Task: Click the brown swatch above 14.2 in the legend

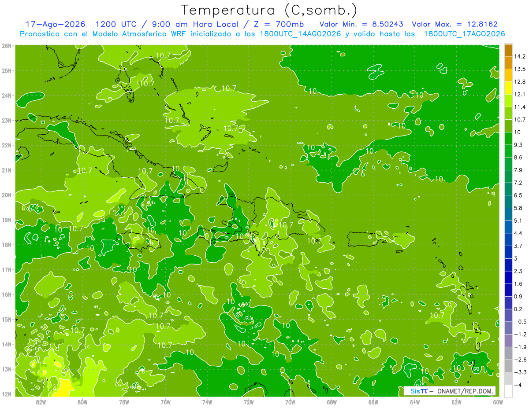Action: coord(508,50)
